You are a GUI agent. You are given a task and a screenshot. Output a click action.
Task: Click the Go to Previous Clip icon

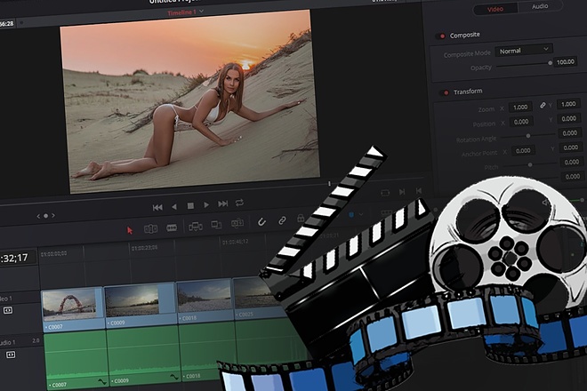tap(419, 191)
